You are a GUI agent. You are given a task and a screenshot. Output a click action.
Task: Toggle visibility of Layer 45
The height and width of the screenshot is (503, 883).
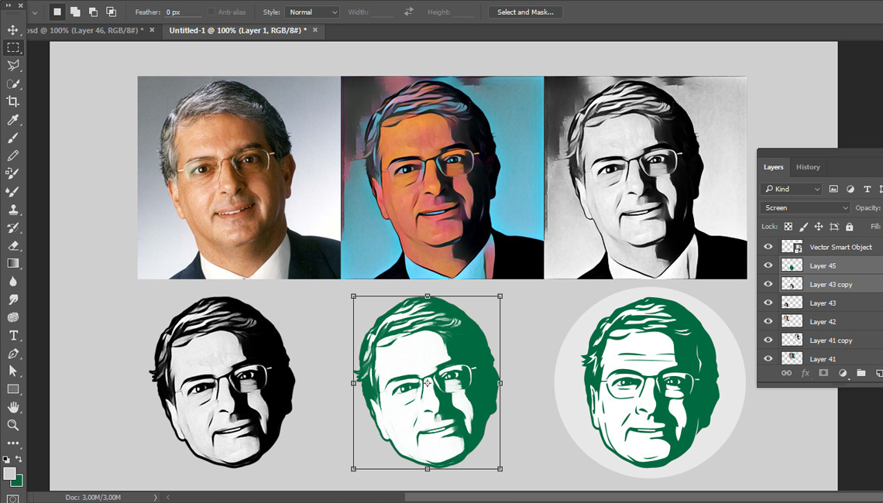(x=768, y=265)
